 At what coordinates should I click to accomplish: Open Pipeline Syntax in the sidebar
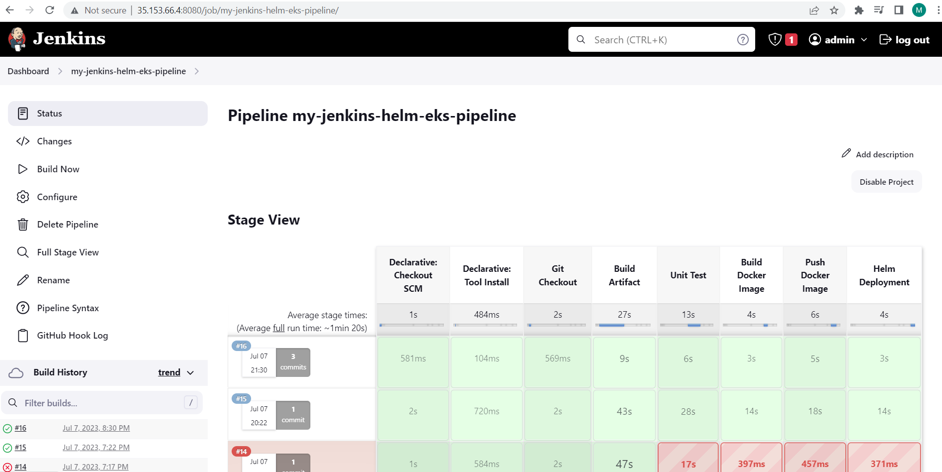click(x=108, y=308)
